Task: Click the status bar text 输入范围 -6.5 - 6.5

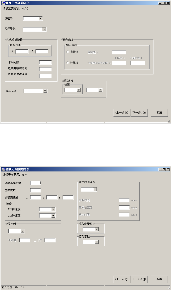Action: pyautogui.click(x=13, y=287)
